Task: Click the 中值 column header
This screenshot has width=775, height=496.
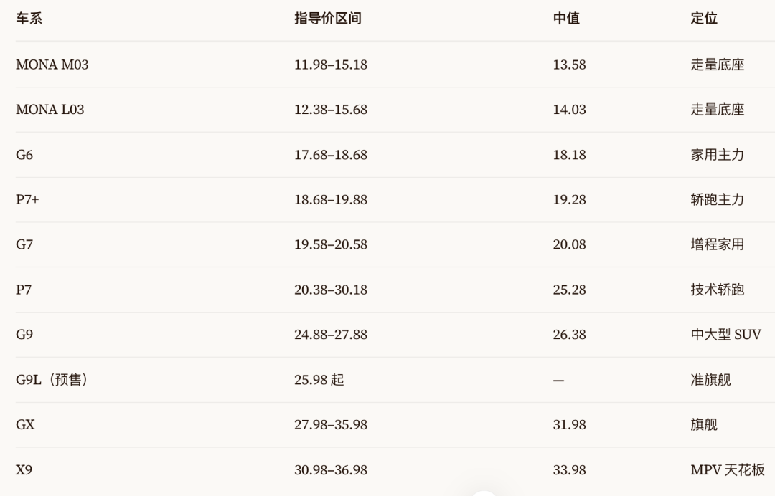Action: click(x=566, y=19)
